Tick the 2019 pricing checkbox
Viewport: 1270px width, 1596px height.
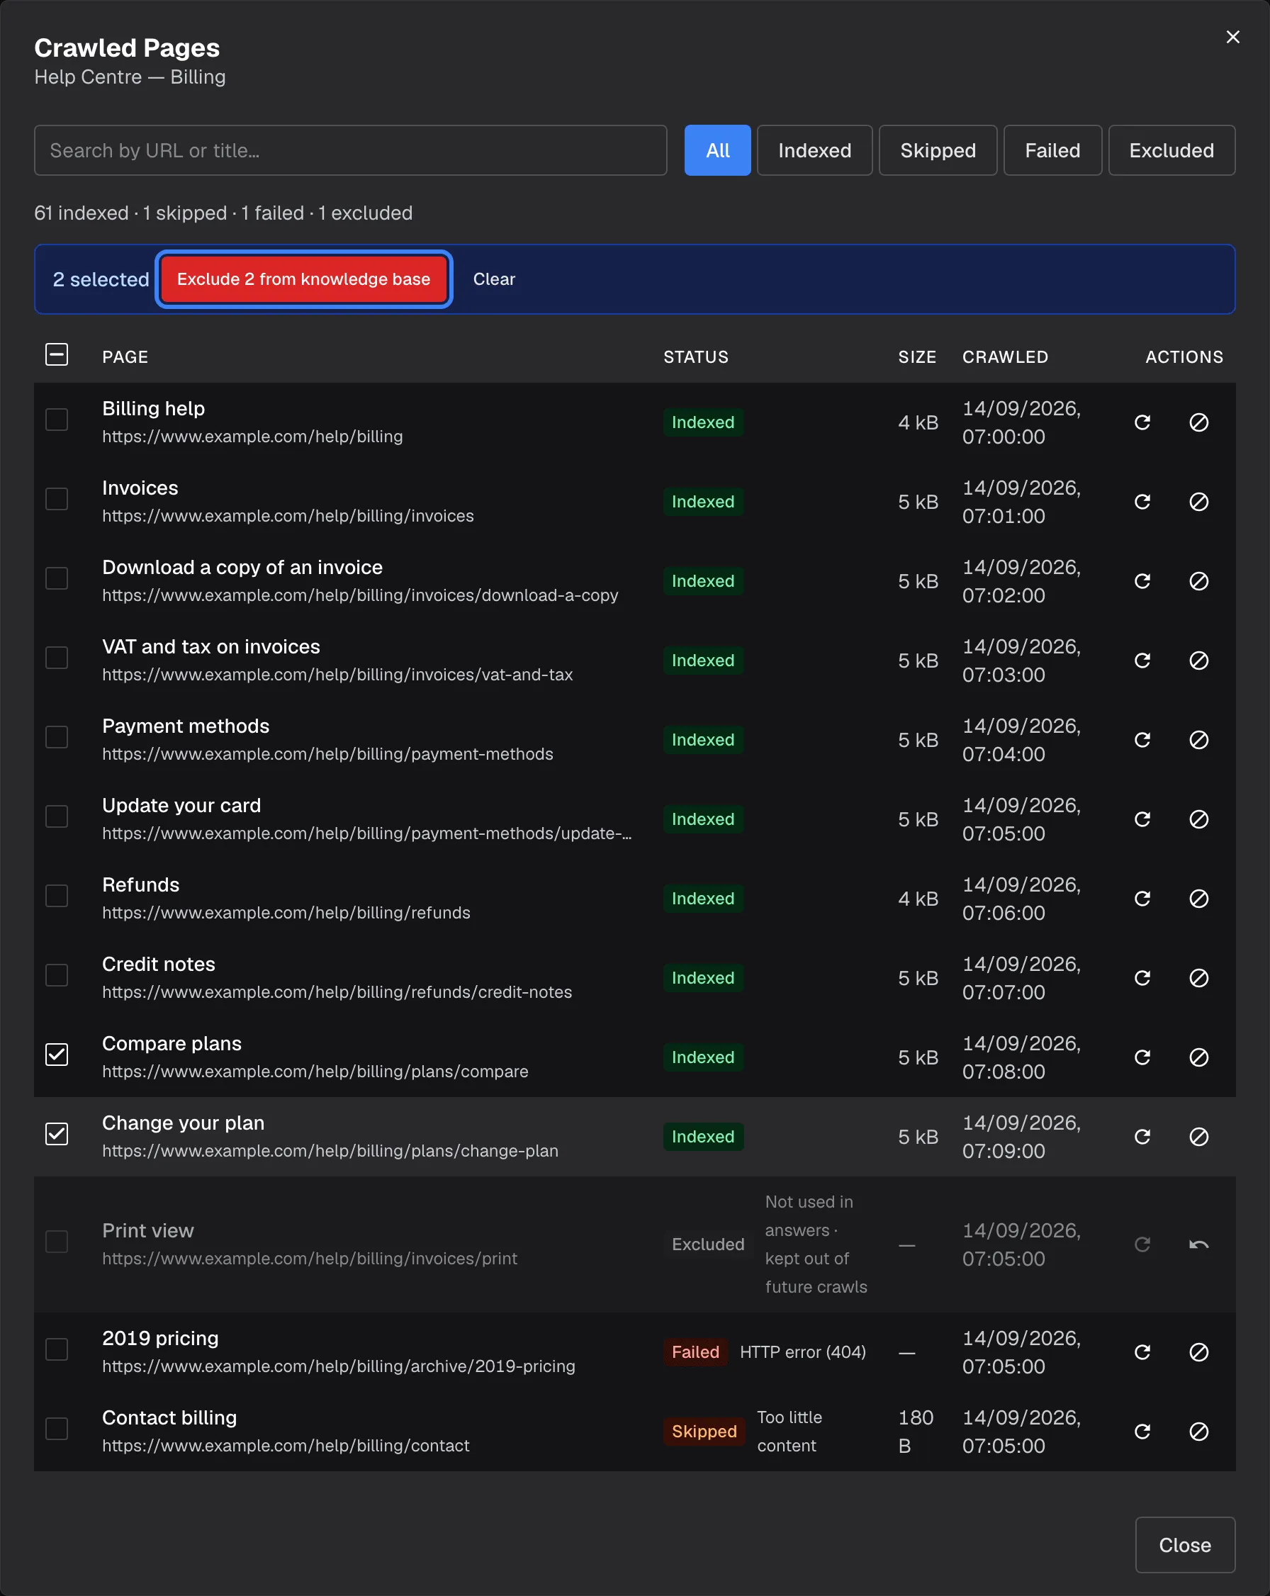pyautogui.click(x=57, y=1349)
